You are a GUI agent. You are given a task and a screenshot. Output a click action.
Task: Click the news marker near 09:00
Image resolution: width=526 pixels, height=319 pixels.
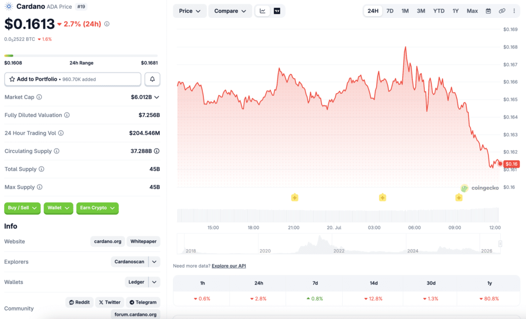point(459,197)
